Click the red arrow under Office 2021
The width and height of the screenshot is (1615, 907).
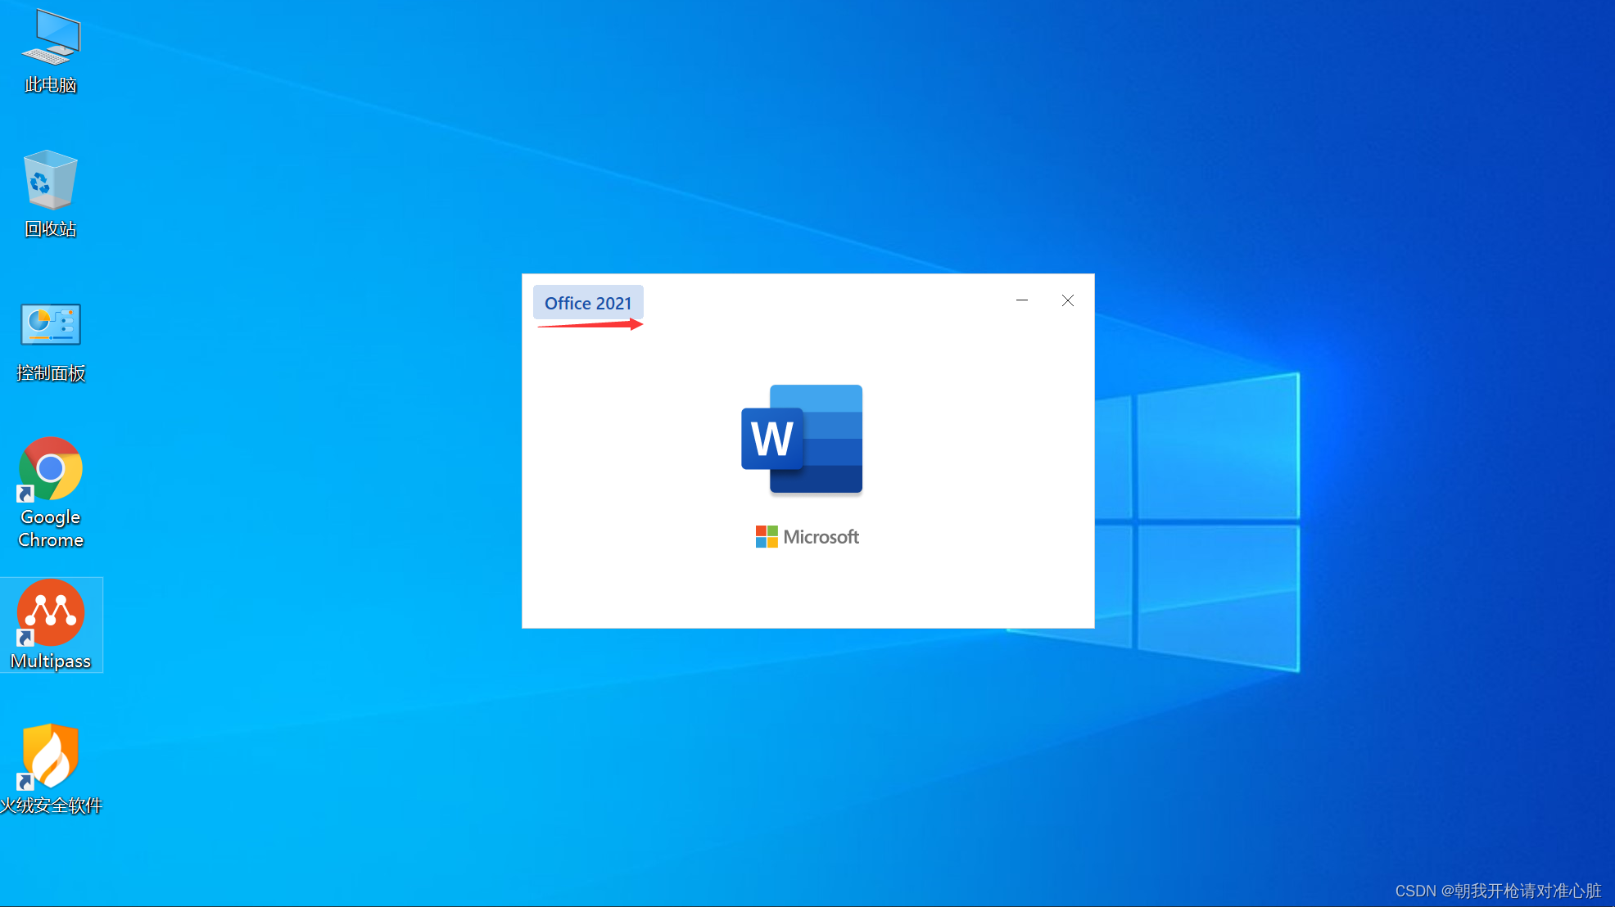pyautogui.click(x=590, y=325)
